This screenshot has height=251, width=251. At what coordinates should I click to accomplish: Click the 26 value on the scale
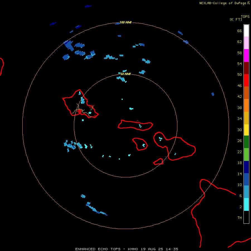pyautogui.click(x=240, y=141)
